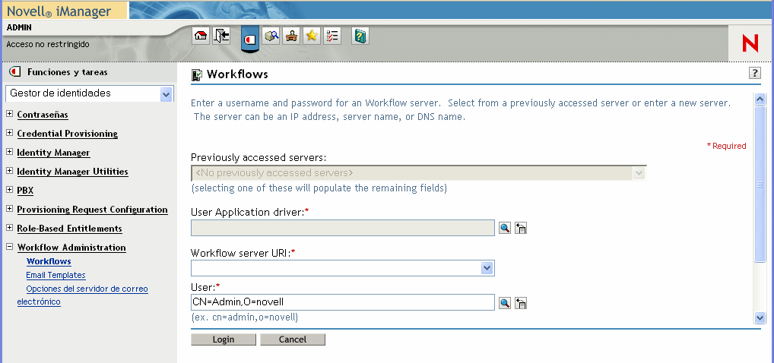Browse for User Application driver with magnifier
This screenshot has width=774, height=363.
pyautogui.click(x=505, y=228)
